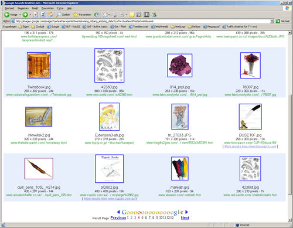Open the WebLogs links folder

pos(178,26)
